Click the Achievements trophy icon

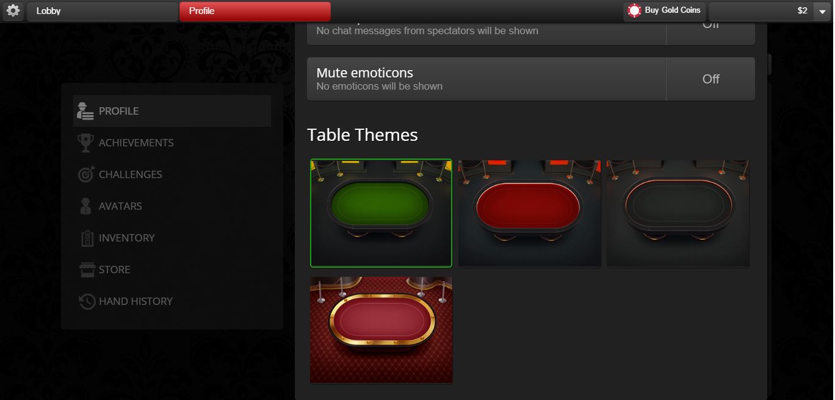[86, 143]
